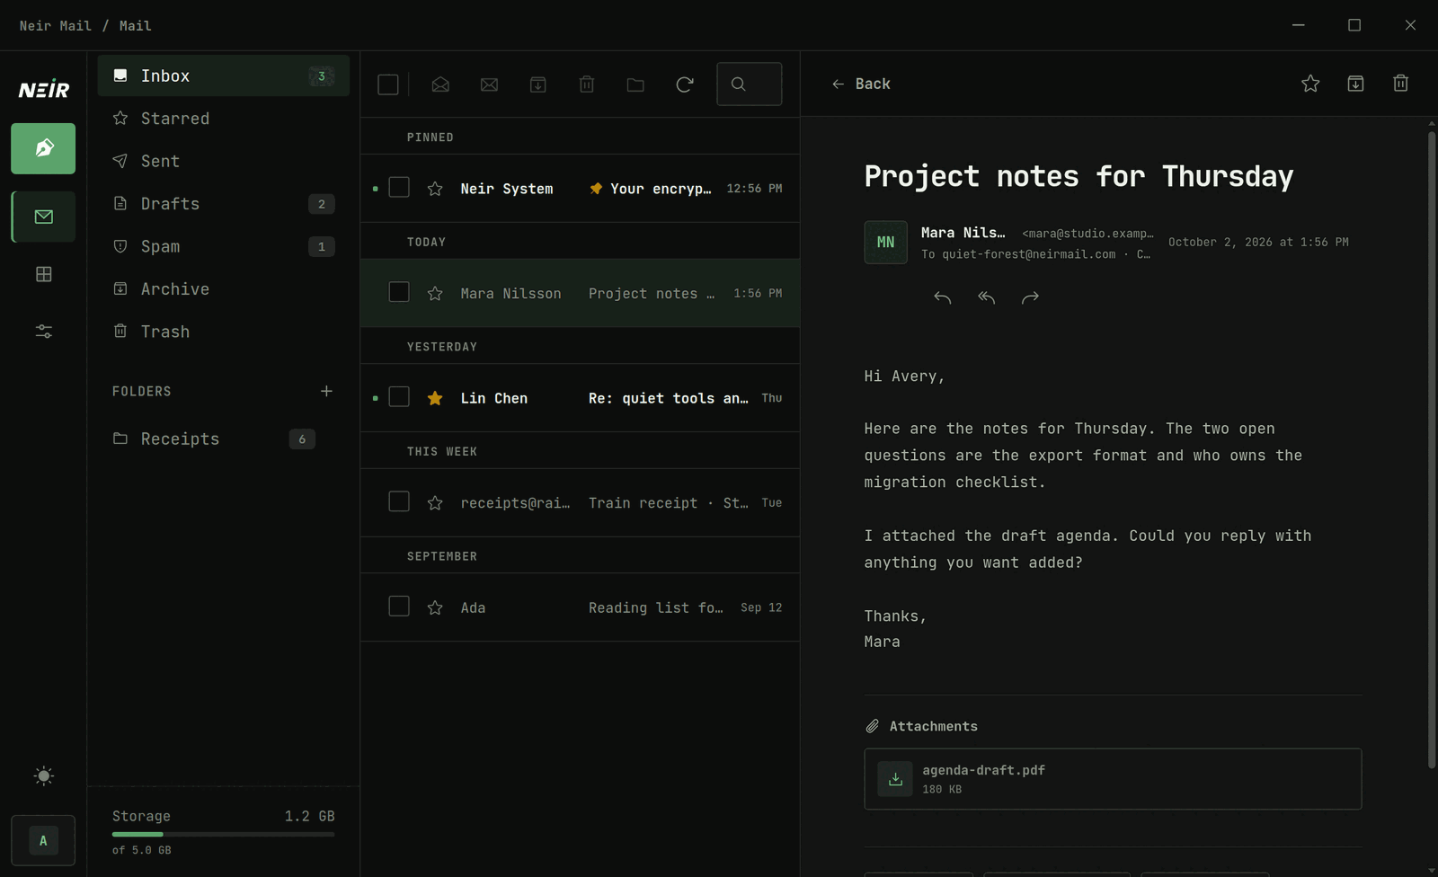Download agenda-draft.pdf using its download icon
The image size is (1438, 877).
tap(895, 779)
